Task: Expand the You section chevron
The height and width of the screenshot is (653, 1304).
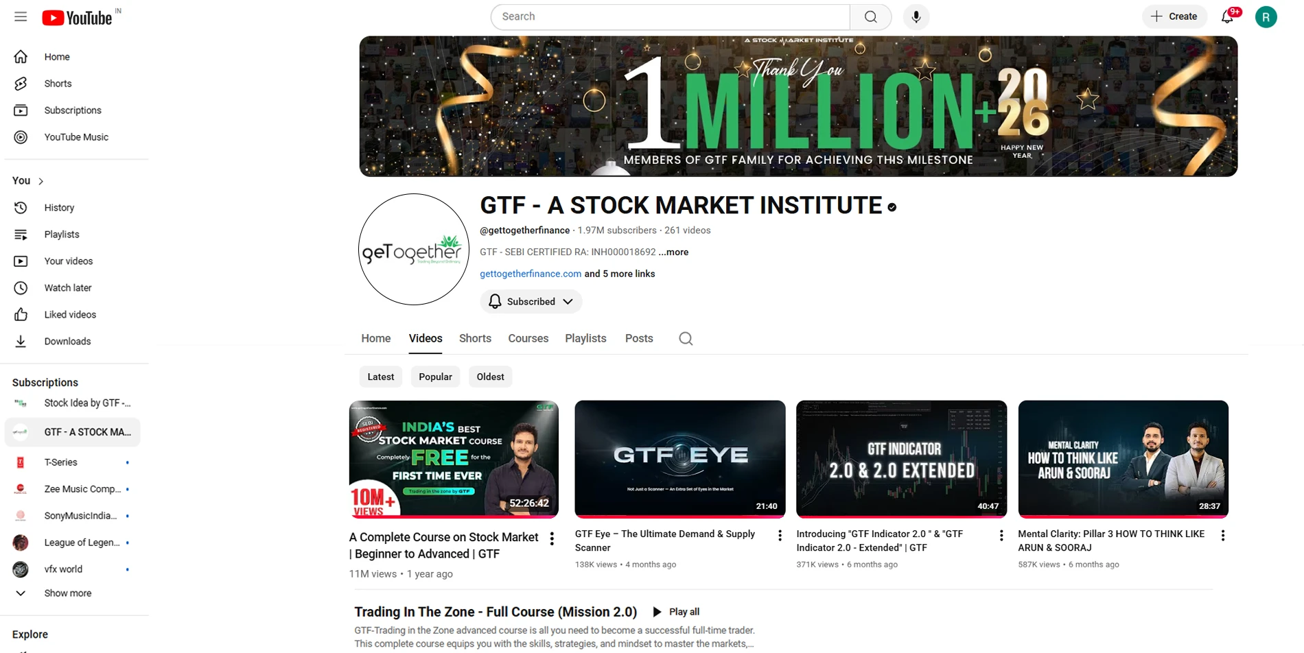Action: tap(41, 181)
